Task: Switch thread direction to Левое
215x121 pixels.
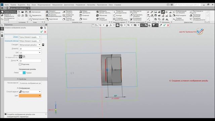Action: click(21, 73)
